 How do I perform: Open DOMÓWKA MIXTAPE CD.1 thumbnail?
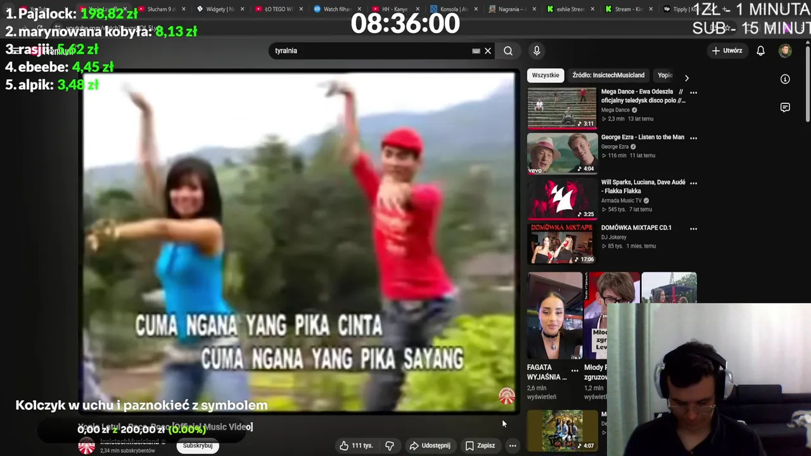point(562,243)
